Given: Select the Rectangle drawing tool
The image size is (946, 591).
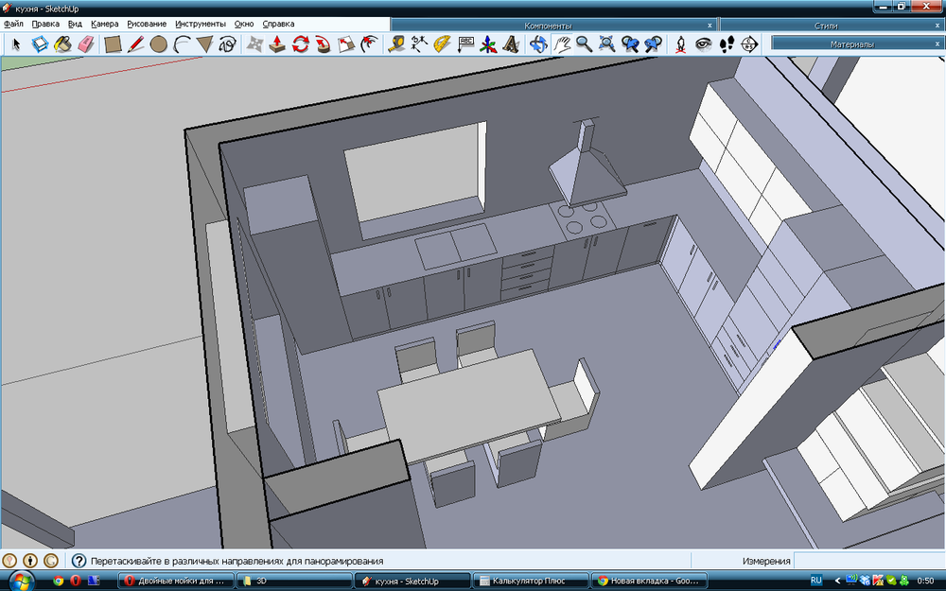Looking at the screenshot, I should coord(113,44).
